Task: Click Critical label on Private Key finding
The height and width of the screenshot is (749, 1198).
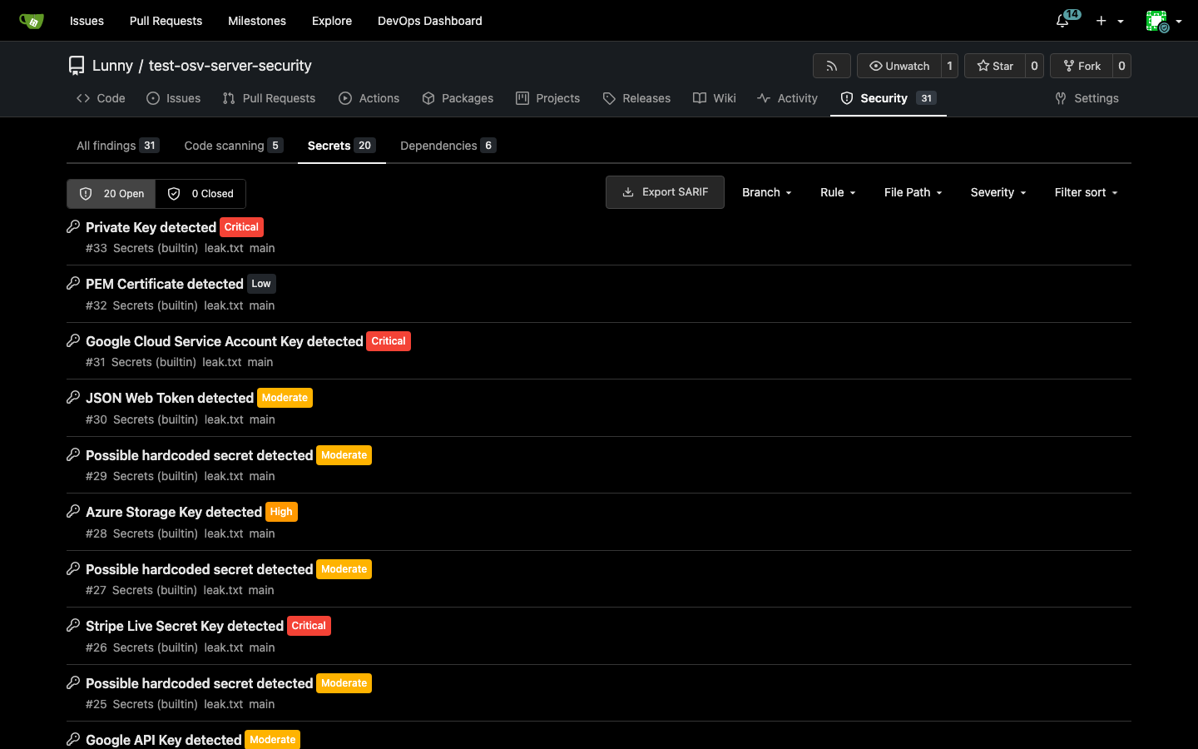Action: pyautogui.click(x=241, y=227)
